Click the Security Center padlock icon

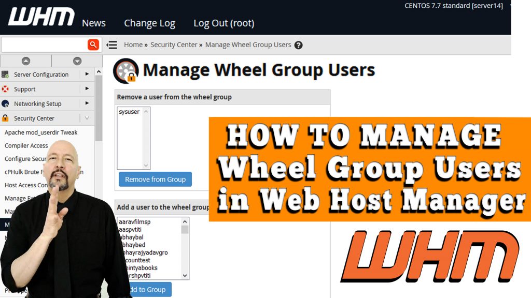(5, 118)
